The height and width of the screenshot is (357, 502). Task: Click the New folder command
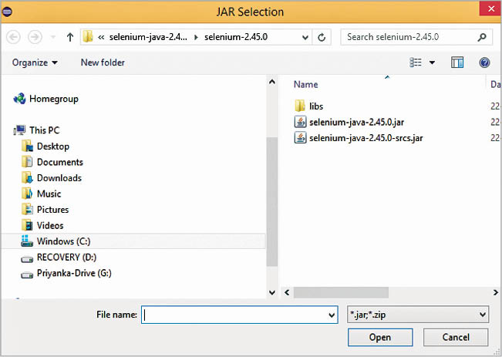click(103, 62)
